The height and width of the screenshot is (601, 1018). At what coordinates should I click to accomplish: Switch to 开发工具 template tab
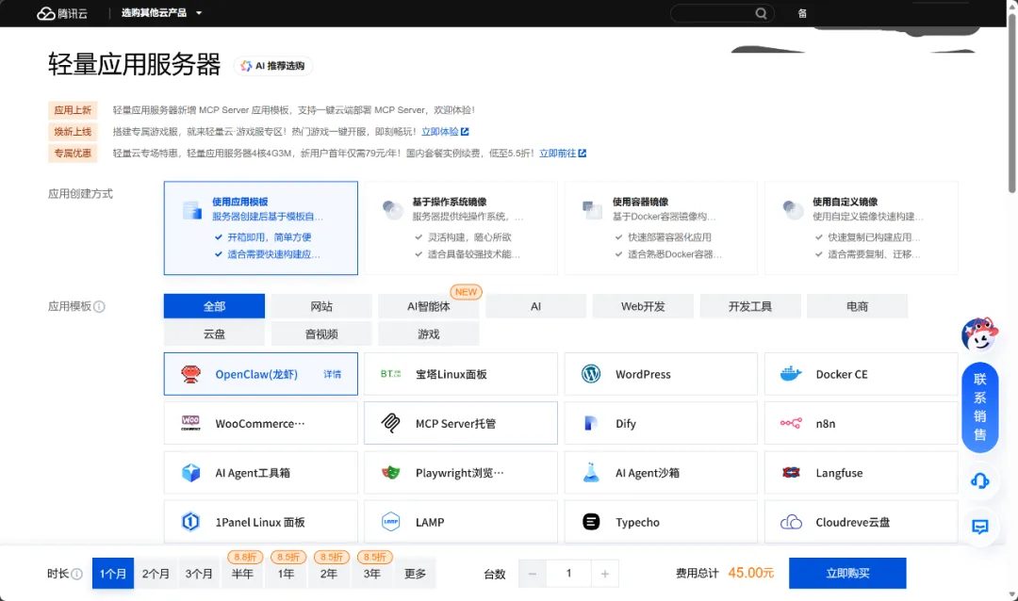coord(750,306)
